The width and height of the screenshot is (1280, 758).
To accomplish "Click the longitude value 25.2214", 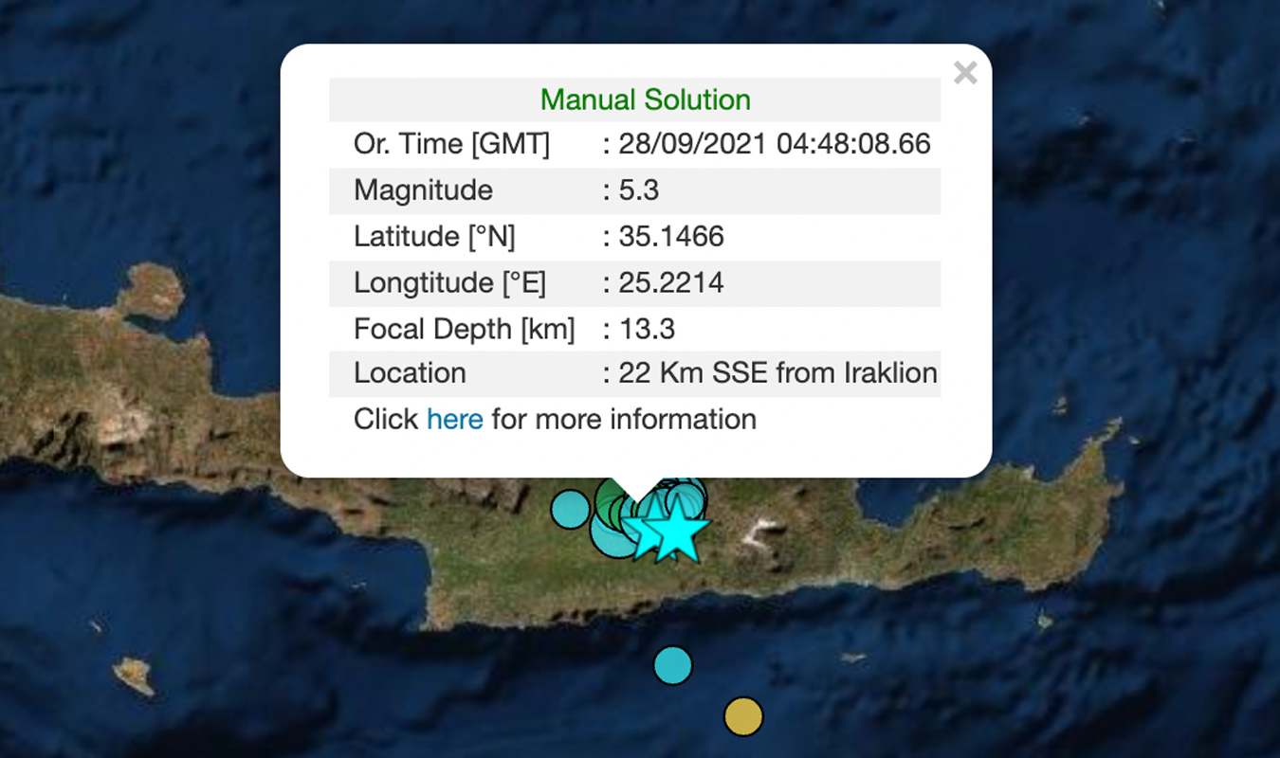I will point(670,282).
